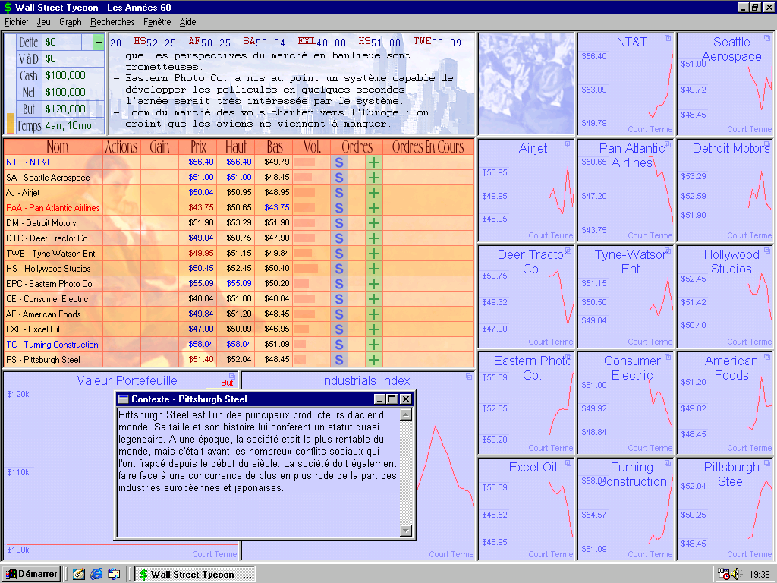This screenshot has width=777, height=583.
Task: Toggle Court Terme on the Tyne-Watson Ent. chart
Action: (650, 342)
